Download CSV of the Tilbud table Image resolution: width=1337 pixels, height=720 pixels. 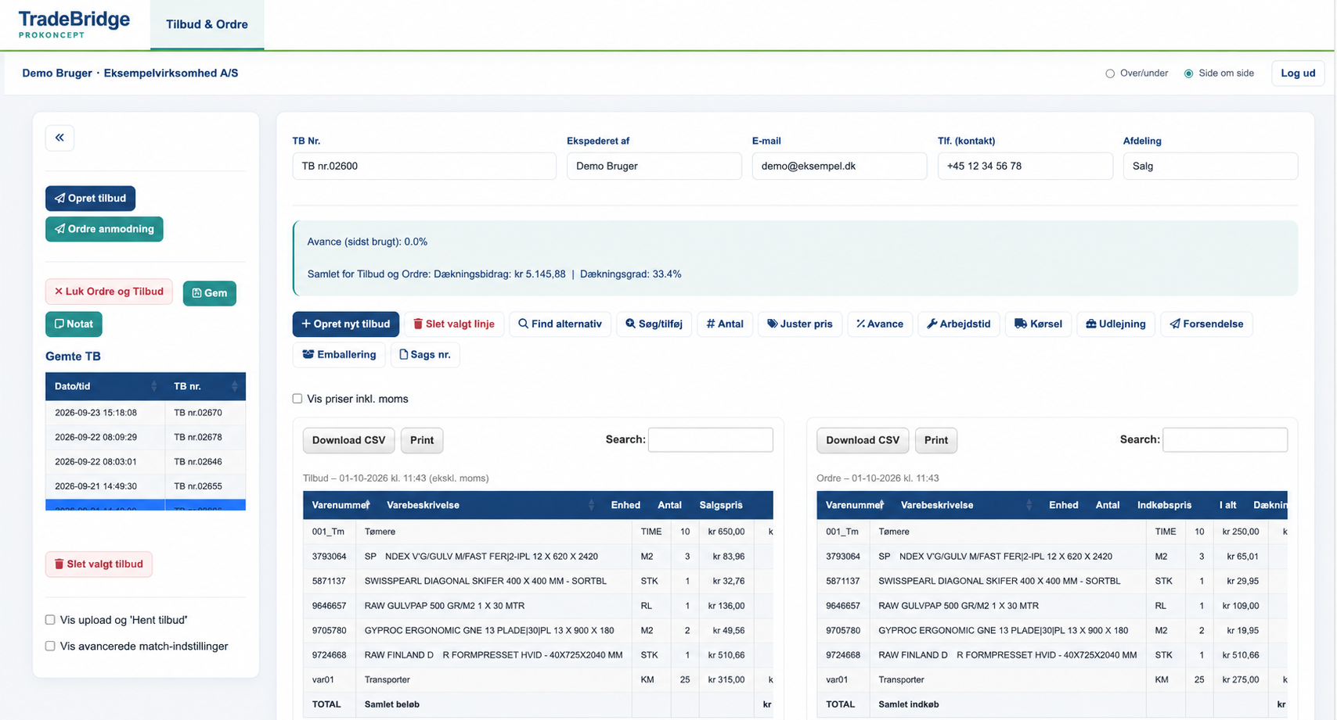[x=348, y=440]
